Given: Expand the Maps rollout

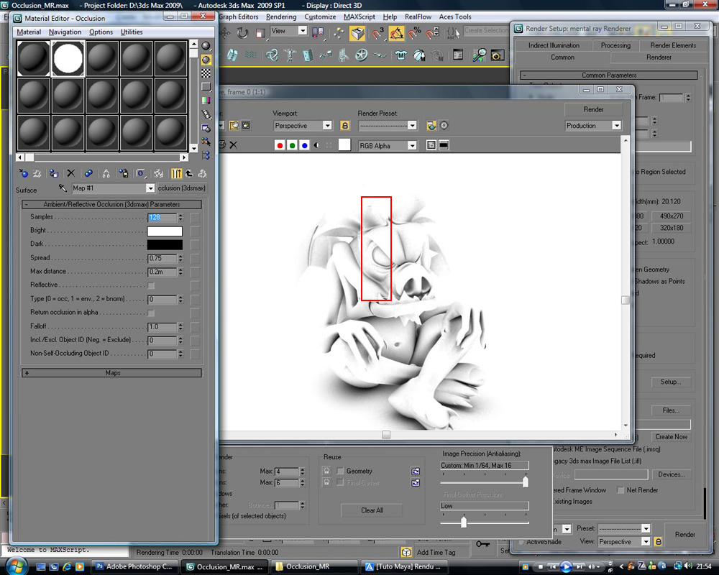Looking at the screenshot, I should pos(112,373).
